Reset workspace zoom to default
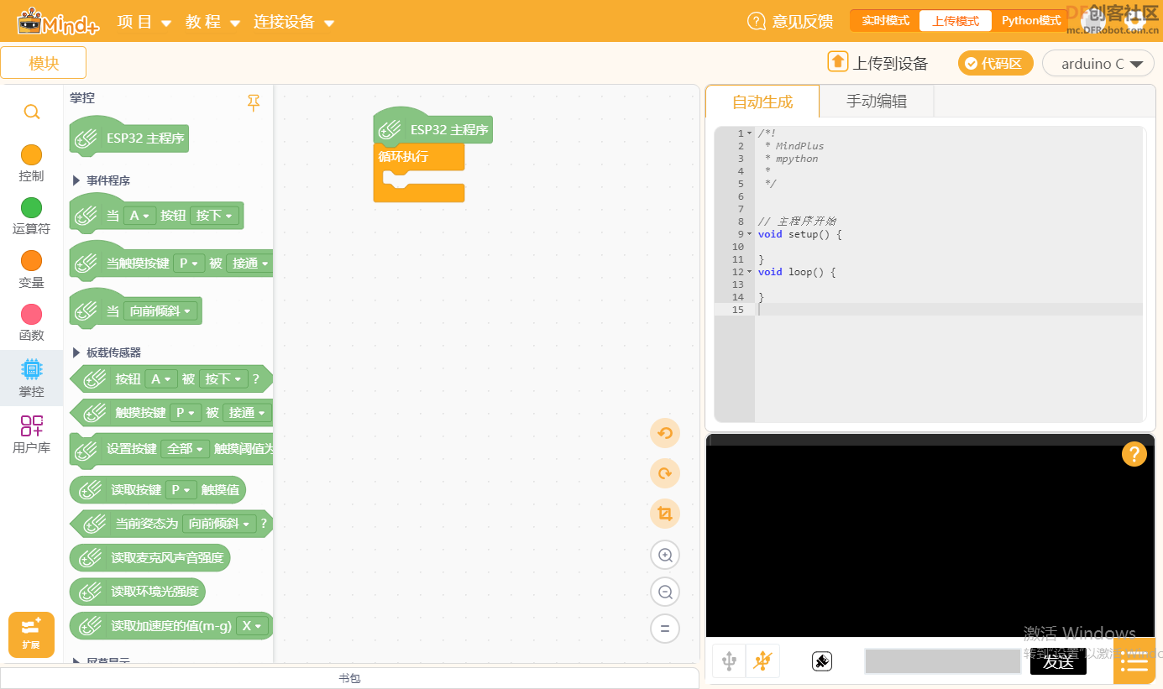This screenshot has width=1163, height=689. pos(665,628)
